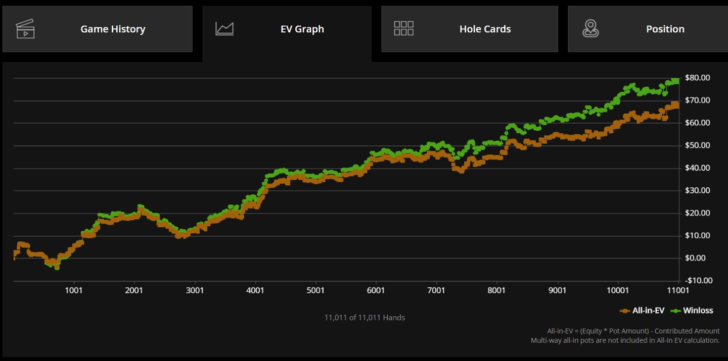This screenshot has height=361, width=728.
Task: Click the green Winloss legend marker
Action: pos(675,311)
